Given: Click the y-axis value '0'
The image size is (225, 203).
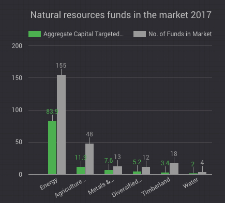Looking at the screenshot, I should click(21, 175).
